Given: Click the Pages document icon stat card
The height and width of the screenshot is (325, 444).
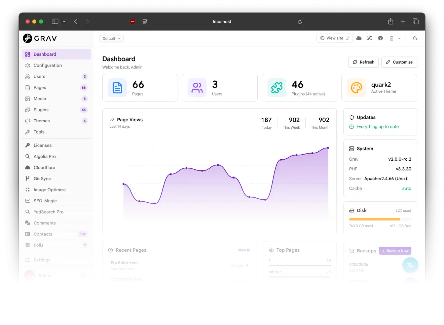Looking at the screenshot, I should 117,88.
